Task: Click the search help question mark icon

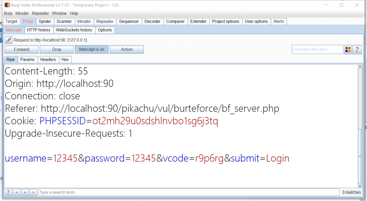Action: pos(8,192)
